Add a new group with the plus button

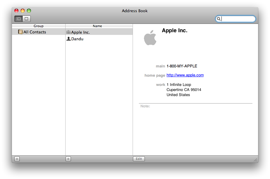point(17,159)
